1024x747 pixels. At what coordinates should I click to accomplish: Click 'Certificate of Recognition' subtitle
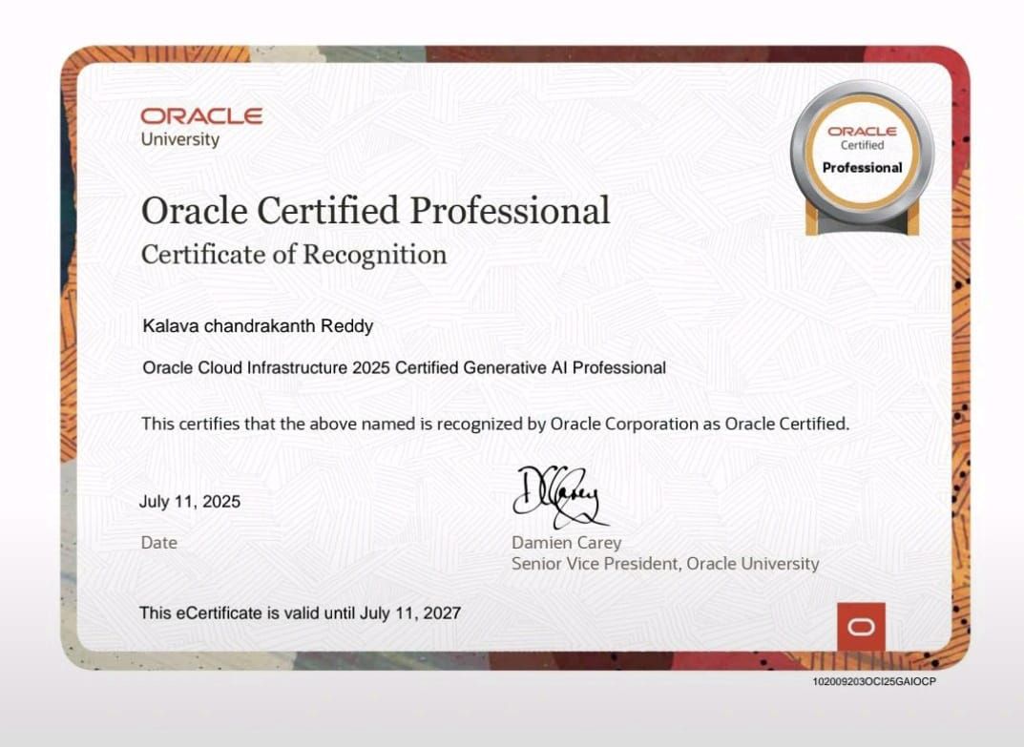294,255
